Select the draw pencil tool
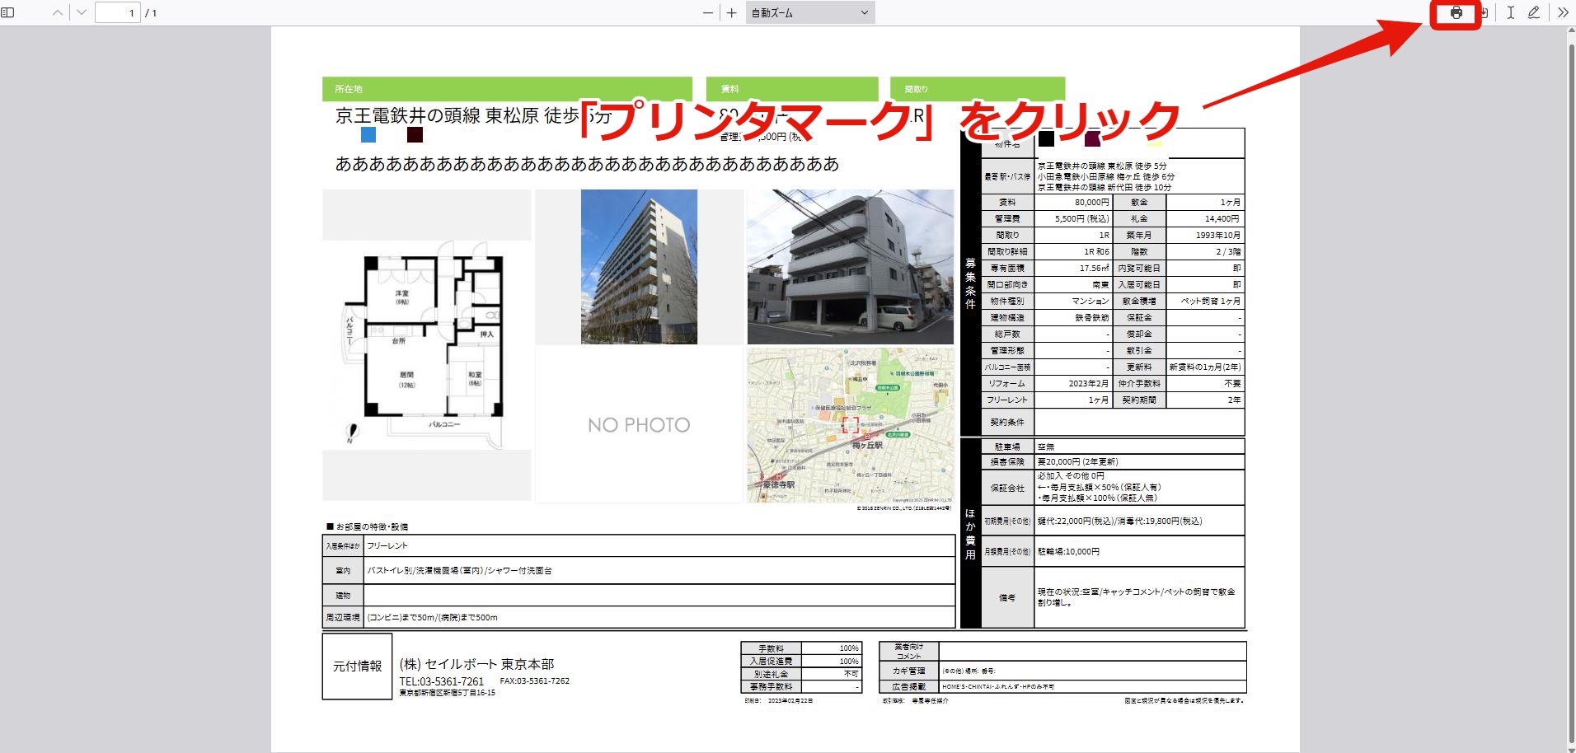This screenshot has height=753, width=1576. pos(1533,13)
